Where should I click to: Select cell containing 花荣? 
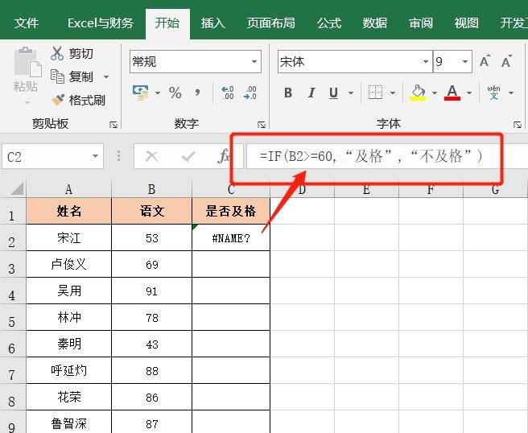(68, 398)
